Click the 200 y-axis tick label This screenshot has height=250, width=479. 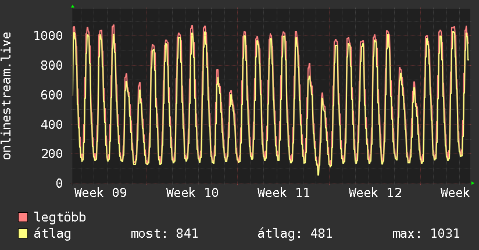coord(52,154)
